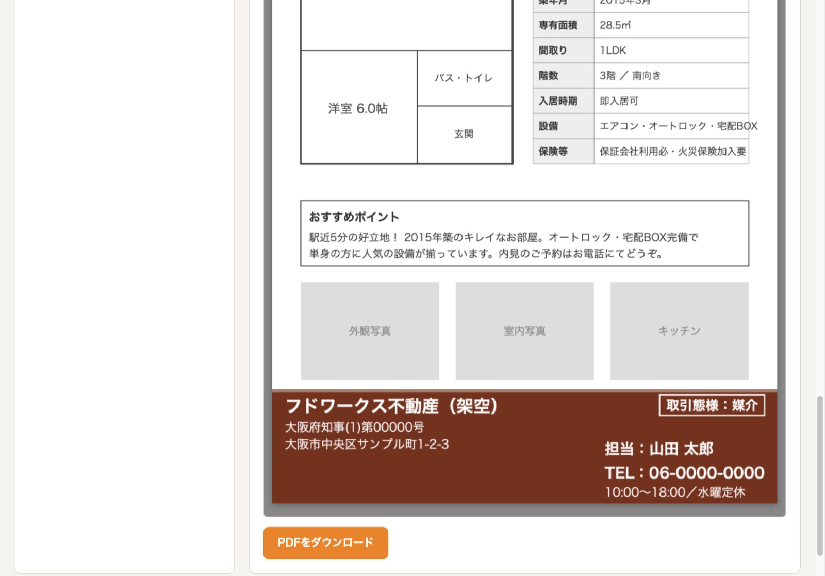This screenshot has height=576, width=825.
Task: Click the 設備 label cell
Action: (x=563, y=126)
